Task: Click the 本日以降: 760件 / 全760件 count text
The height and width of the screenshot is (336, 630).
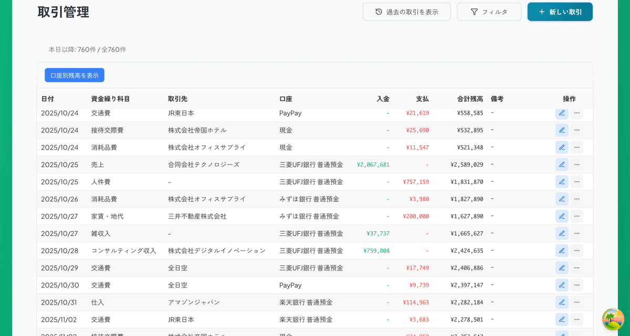Action: click(87, 50)
